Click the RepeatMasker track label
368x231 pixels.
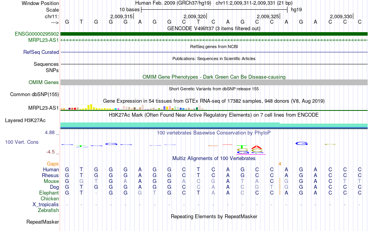click(x=43, y=222)
